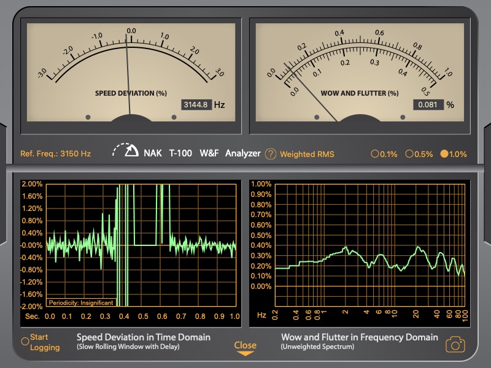
Task: Enable Start Logging radio toggle
Action: pos(25,342)
